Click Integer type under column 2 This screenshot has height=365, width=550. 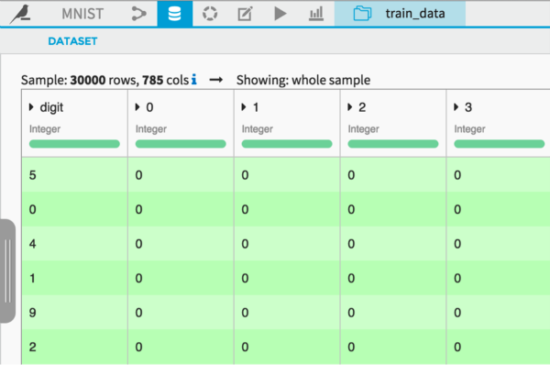pyautogui.click(x=363, y=129)
